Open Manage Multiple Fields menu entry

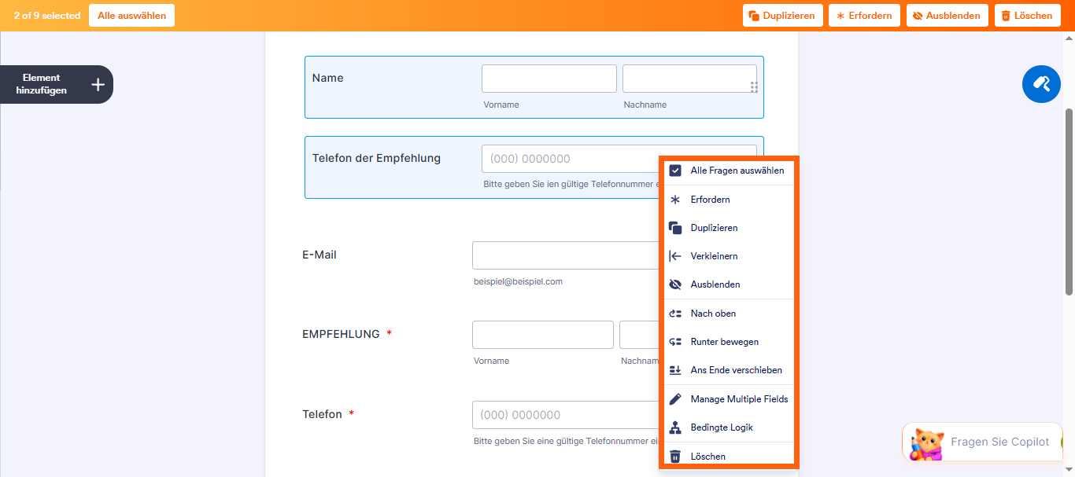click(729, 399)
